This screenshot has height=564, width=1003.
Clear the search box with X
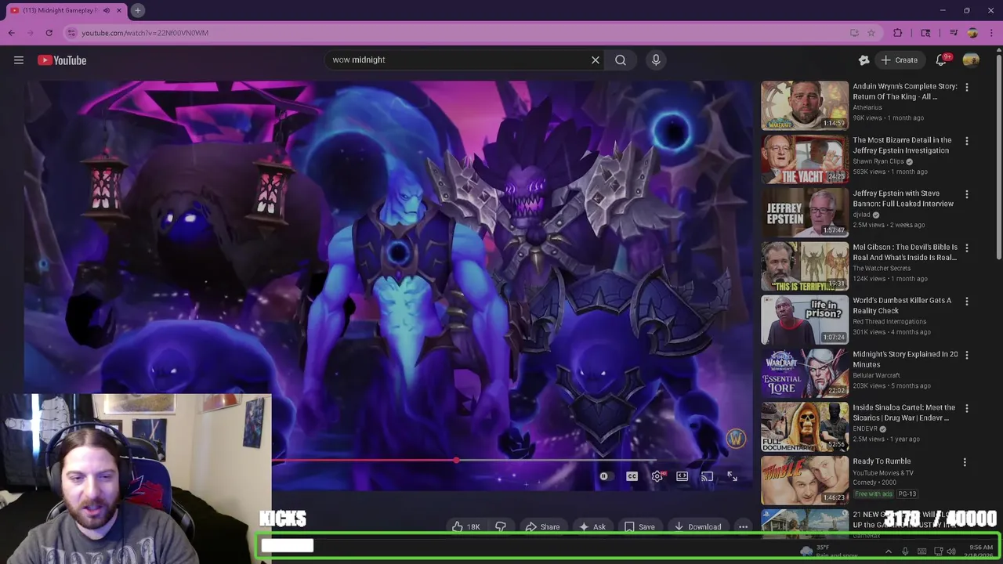tap(596, 60)
